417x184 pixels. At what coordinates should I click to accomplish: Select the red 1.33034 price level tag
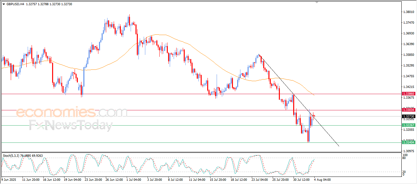tap(409, 110)
